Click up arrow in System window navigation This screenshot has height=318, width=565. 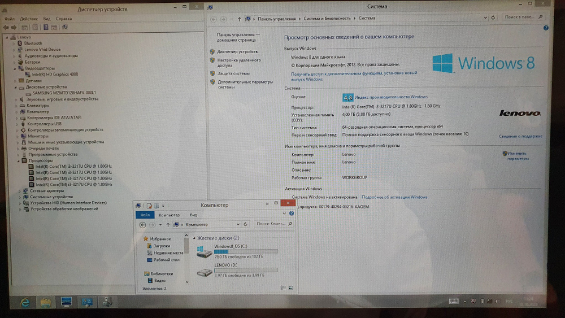tap(239, 19)
